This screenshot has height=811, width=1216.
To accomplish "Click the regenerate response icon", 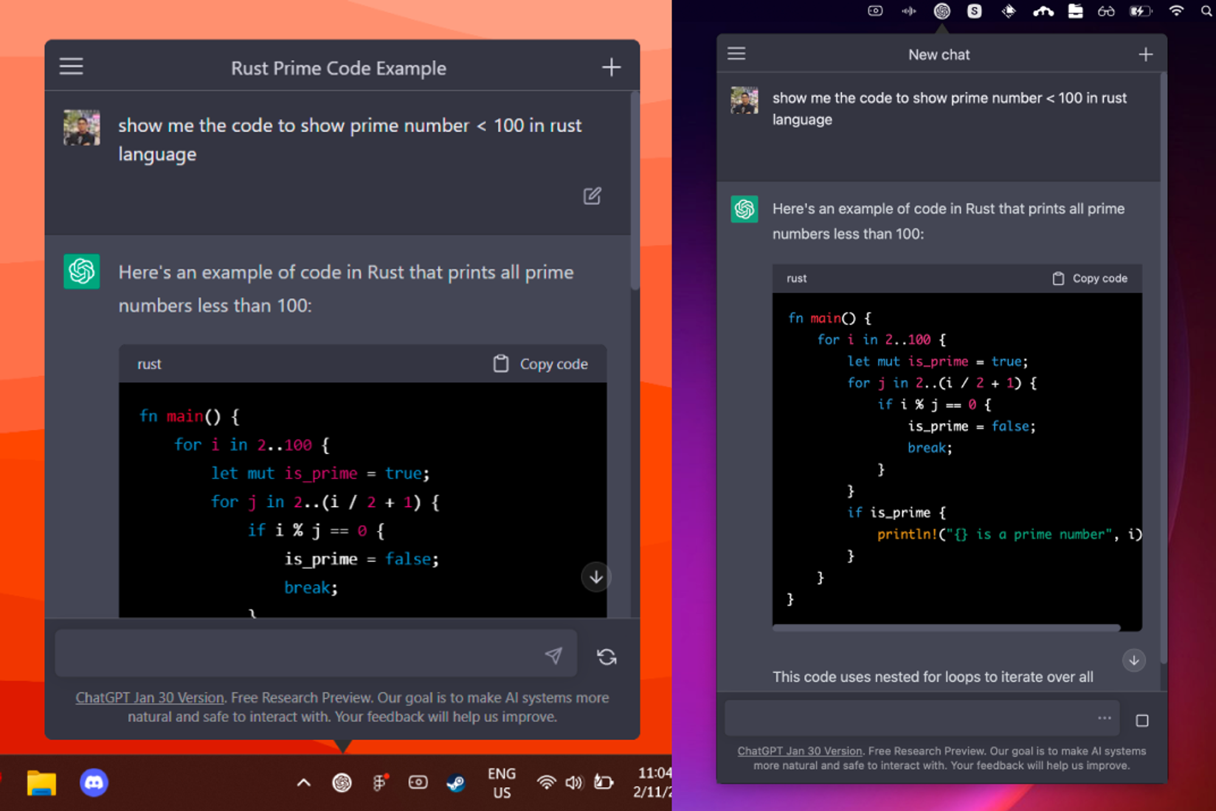I will [607, 656].
